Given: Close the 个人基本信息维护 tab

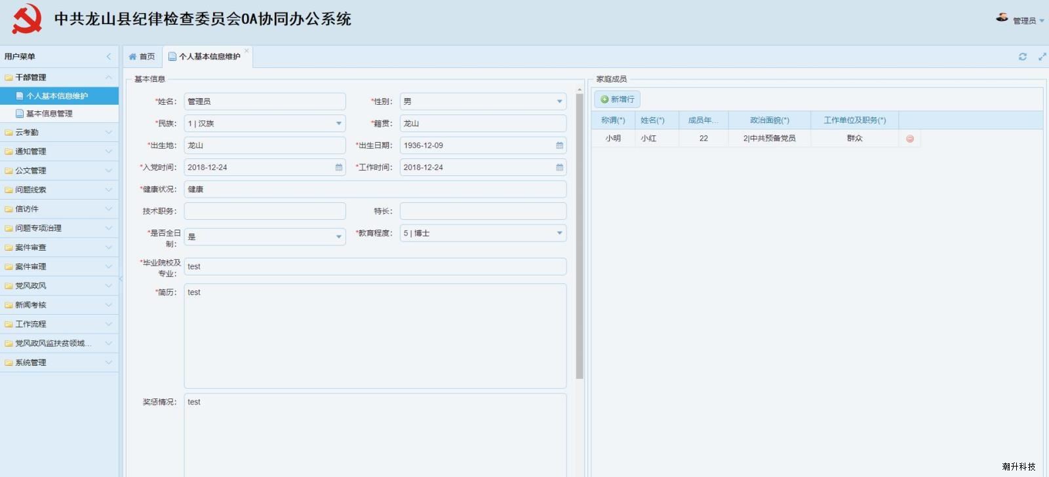Looking at the screenshot, I should click(x=247, y=51).
